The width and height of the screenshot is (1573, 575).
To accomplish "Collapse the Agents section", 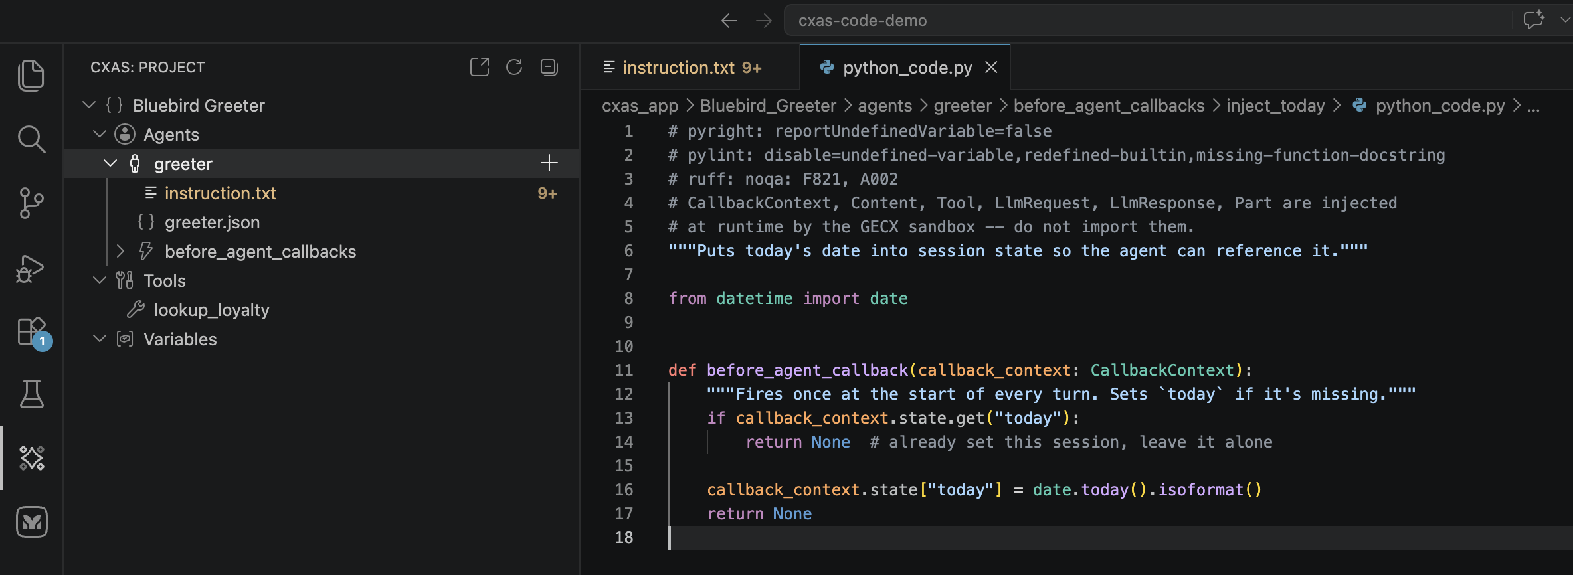I will pyautogui.click(x=100, y=134).
